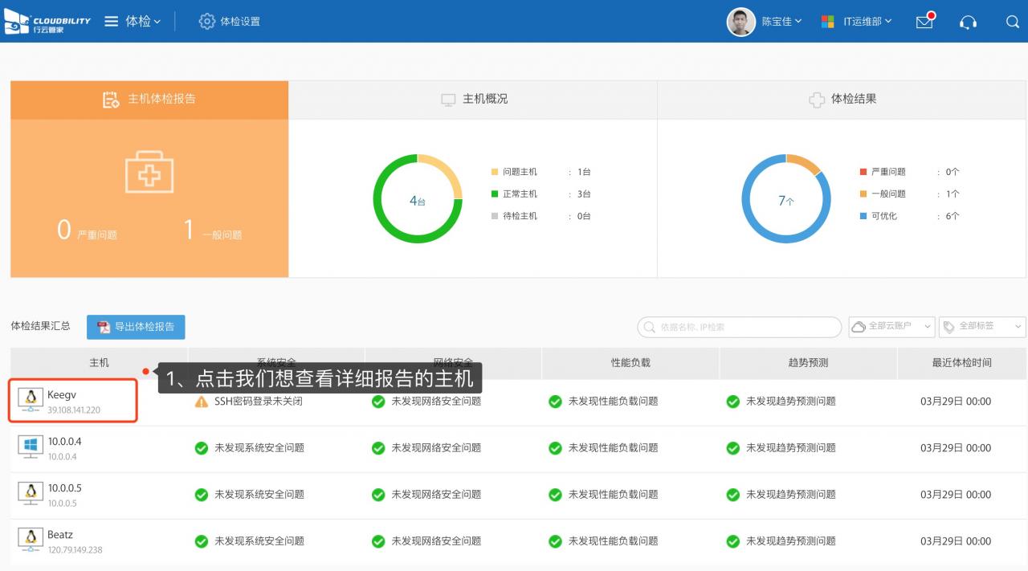The width and height of the screenshot is (1028, 571).
Task: Click the search magnifier icon
Action: pyautogui.click(x=1012, y=22)
